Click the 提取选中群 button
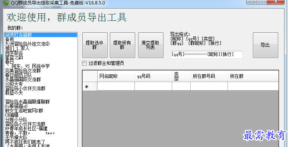This screenshot has height=147, width=289. (x=95, y=45)
